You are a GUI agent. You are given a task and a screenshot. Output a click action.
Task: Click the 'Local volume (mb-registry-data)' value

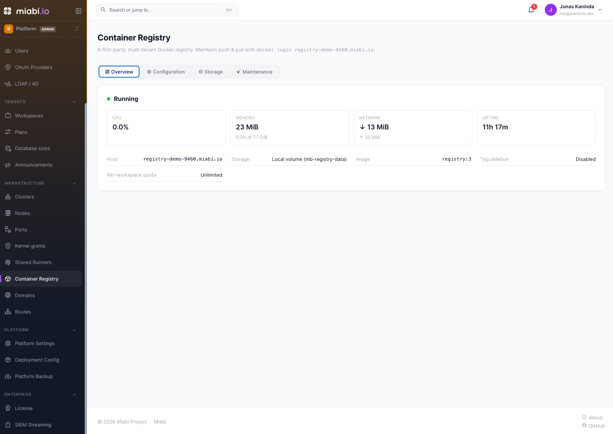click(309, 159)
